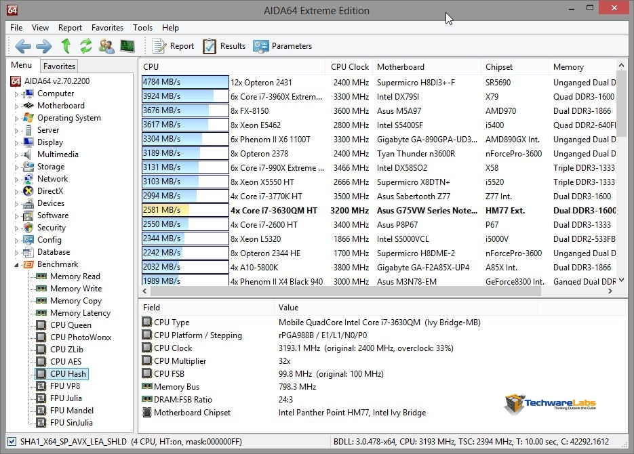The height and width of the screenshot is (454, 634).
Task: Click the CPU Queen chip icon
Action: click(41, 325)
